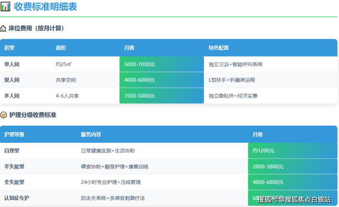Select the 单人间 room type row
This screenshot has height=207, width=339.
pos(12,64)
